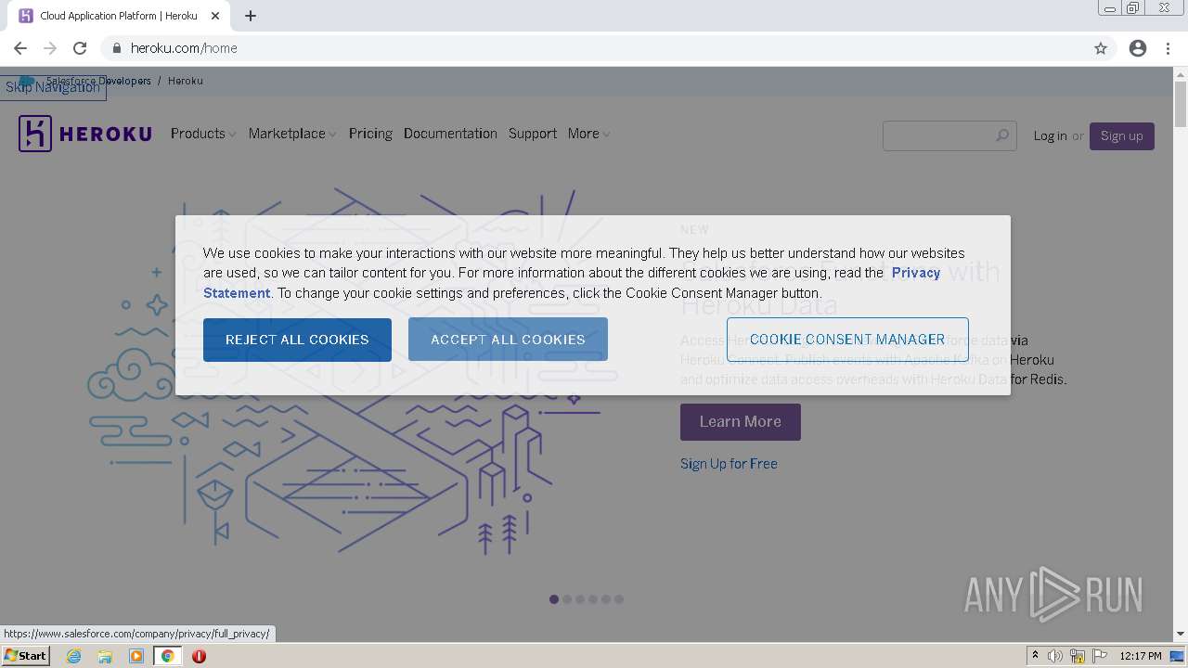
Task: Click the Heroku breadcrumb link
Action: pos(186,81)
